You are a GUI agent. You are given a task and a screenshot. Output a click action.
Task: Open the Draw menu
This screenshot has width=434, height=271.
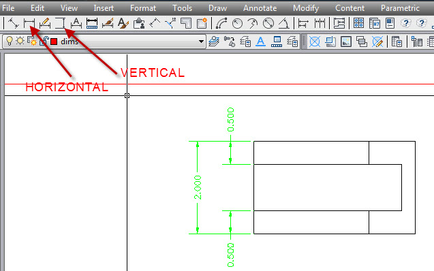point(217,8)
